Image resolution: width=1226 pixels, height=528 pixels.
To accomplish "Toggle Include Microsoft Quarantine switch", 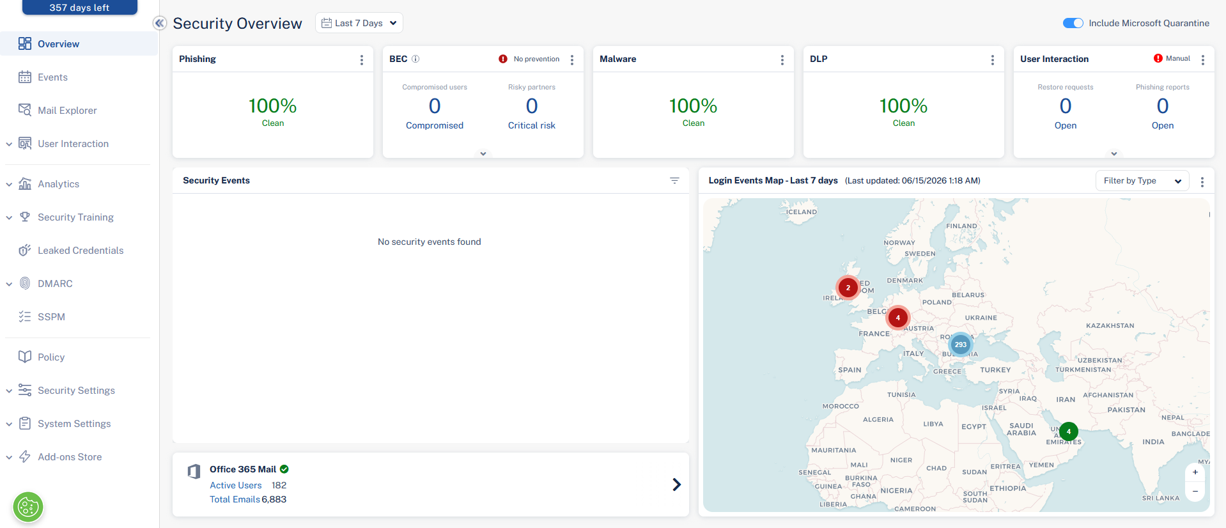I will click(x=1073, y=23).
